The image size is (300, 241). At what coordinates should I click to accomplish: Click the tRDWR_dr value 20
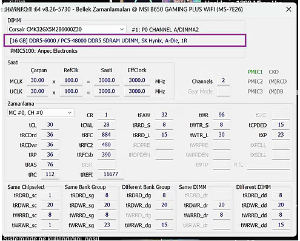221,205
